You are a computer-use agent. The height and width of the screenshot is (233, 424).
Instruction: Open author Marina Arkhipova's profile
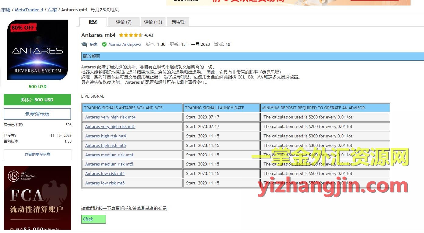click(125, 44)
